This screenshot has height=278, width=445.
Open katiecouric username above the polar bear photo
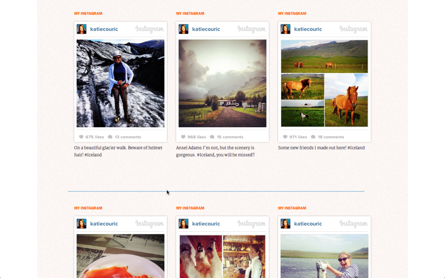[206, 224]
